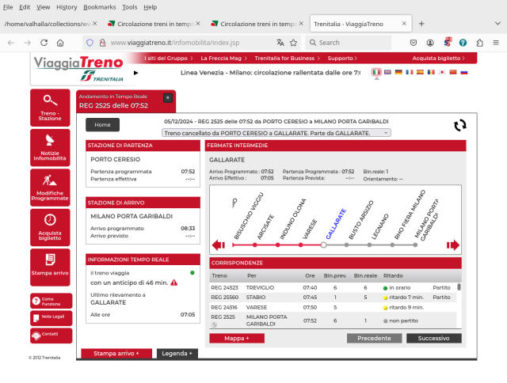Expand Trenitalia for Business menu
This screenshot has height=383, width=507.
coord(287,58)
